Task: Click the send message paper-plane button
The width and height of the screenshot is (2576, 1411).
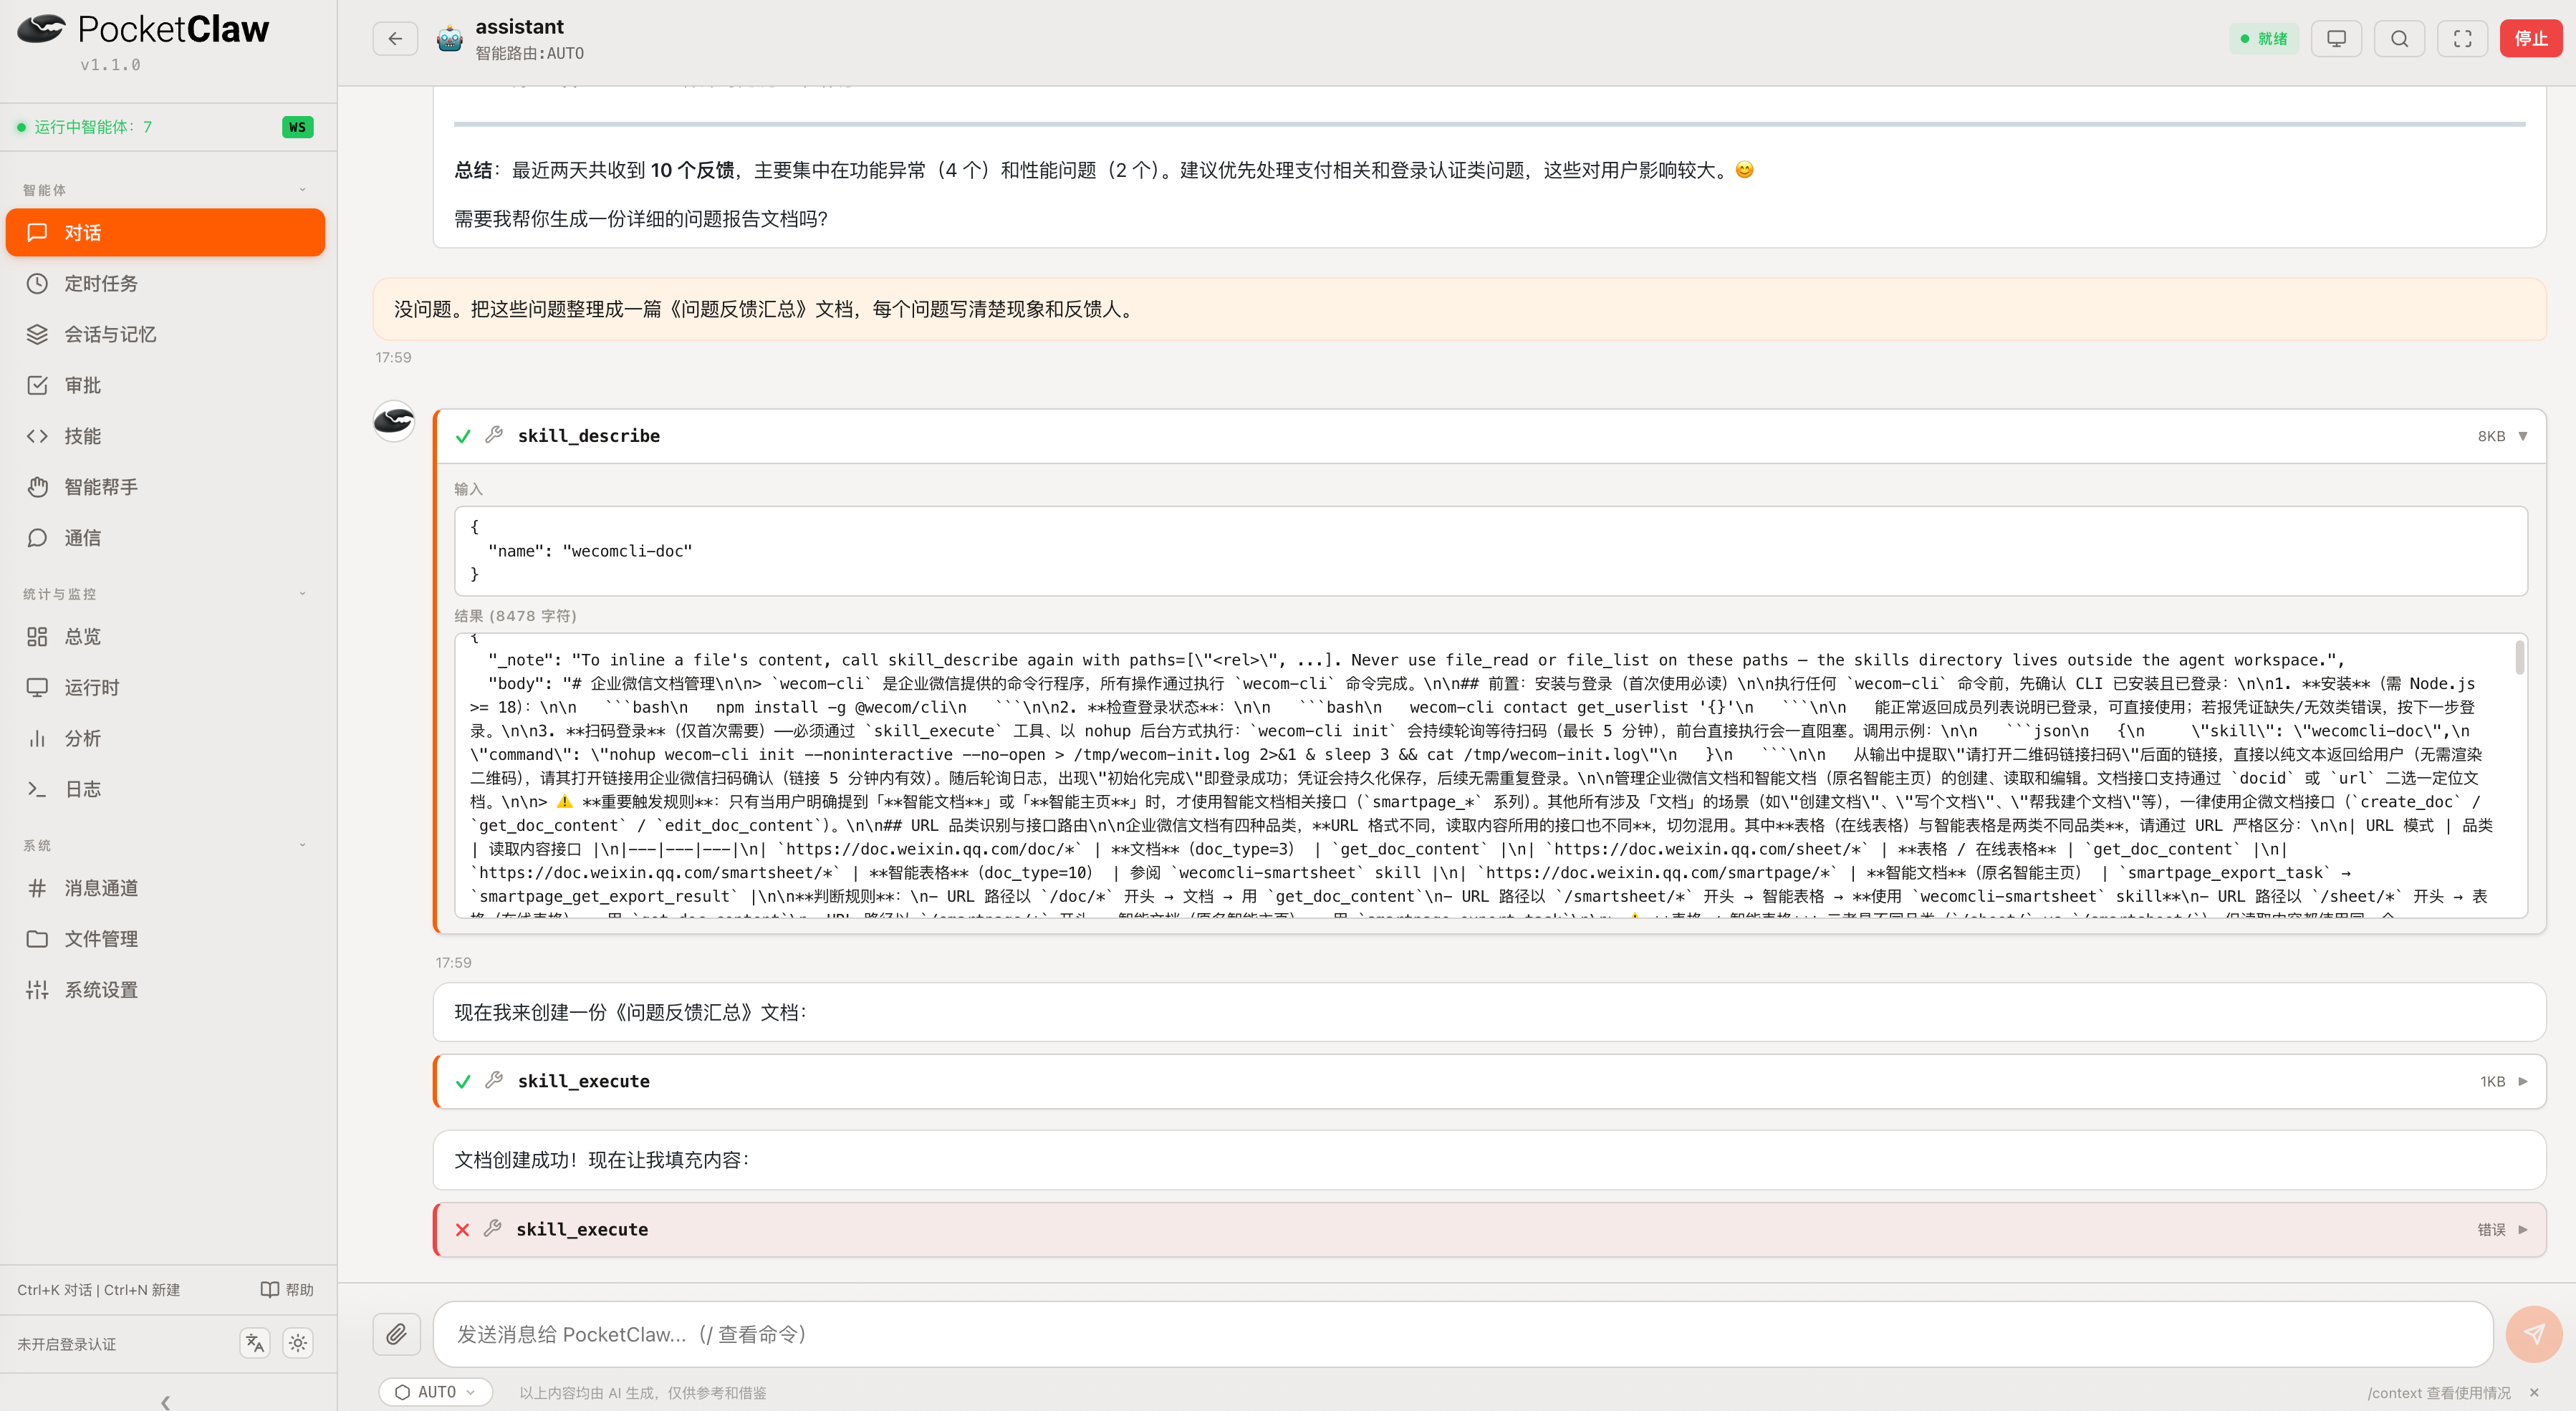Action: (x=2533, y=1334)
